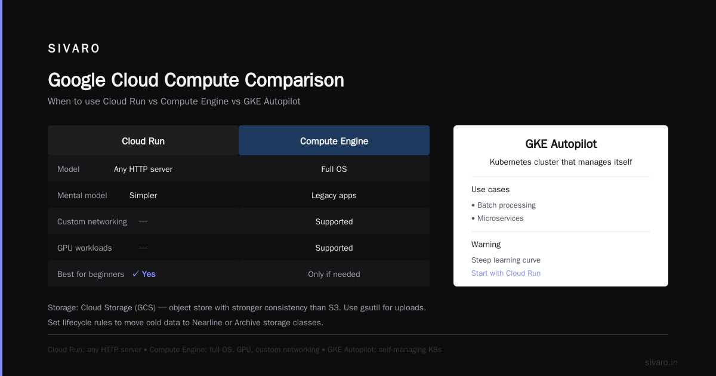Click the Full OS cell
The height and width of the screenshot is (376, 716).
[x=334, y=169]
